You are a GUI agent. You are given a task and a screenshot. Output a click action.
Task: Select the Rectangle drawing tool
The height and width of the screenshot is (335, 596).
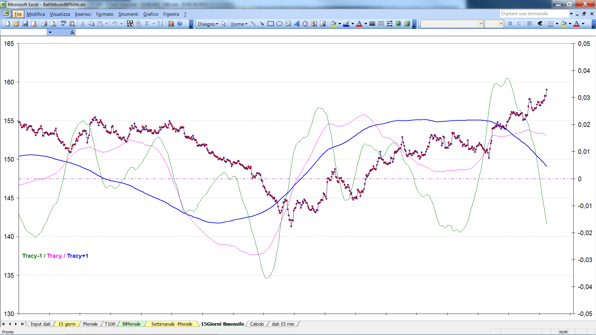point(270,24)
